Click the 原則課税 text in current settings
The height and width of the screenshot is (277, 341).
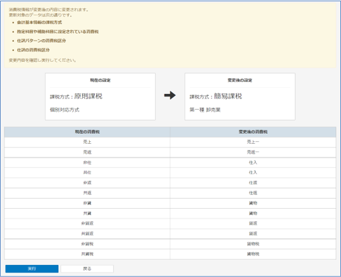(88, 96)
